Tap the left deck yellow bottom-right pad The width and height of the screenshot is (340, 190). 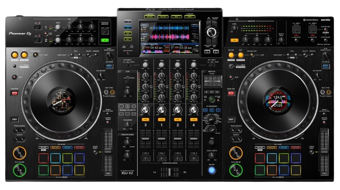80,170
